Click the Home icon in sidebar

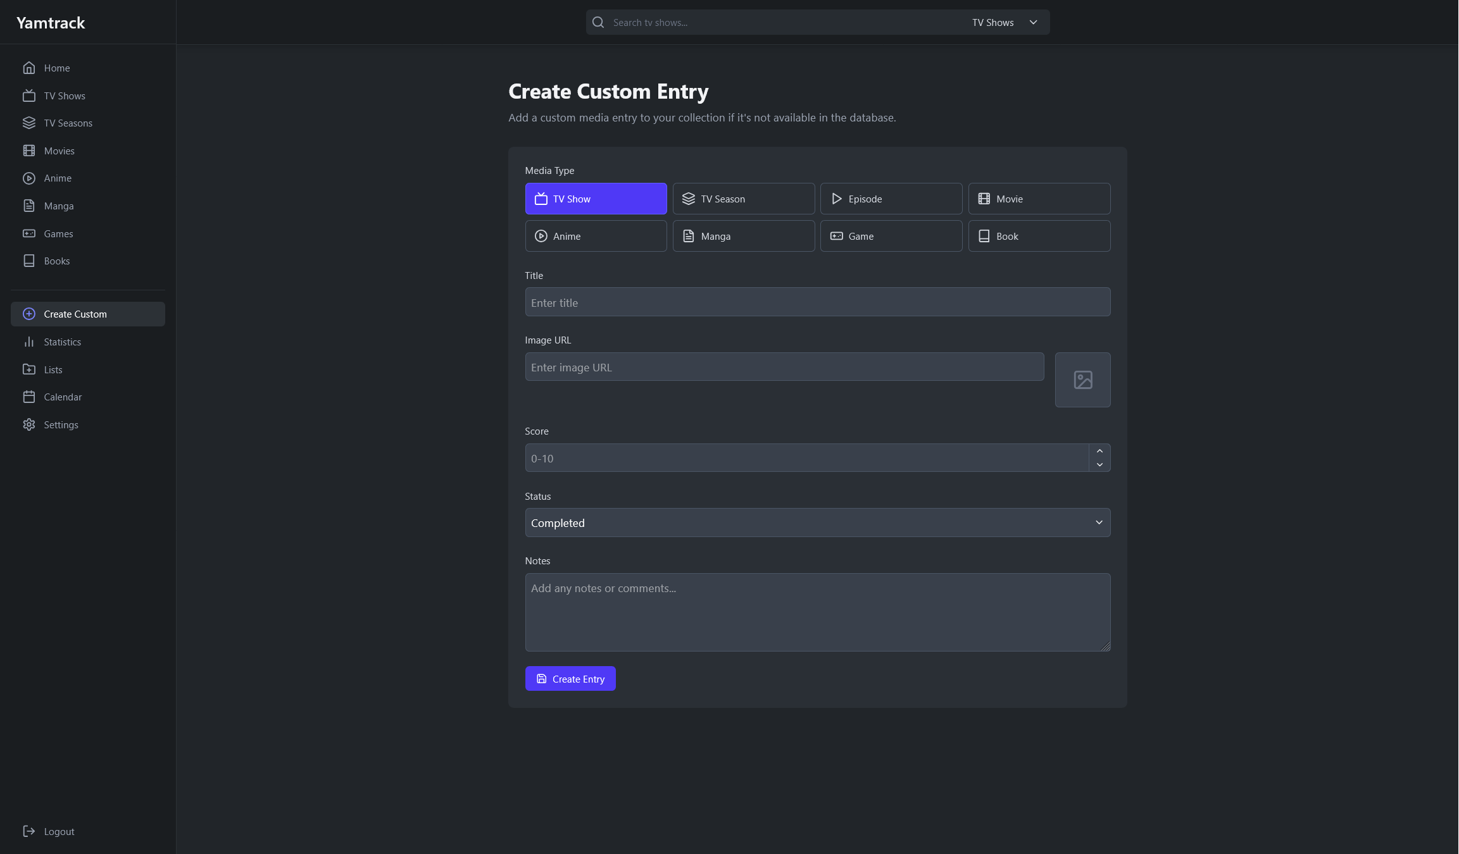[29, 68]
